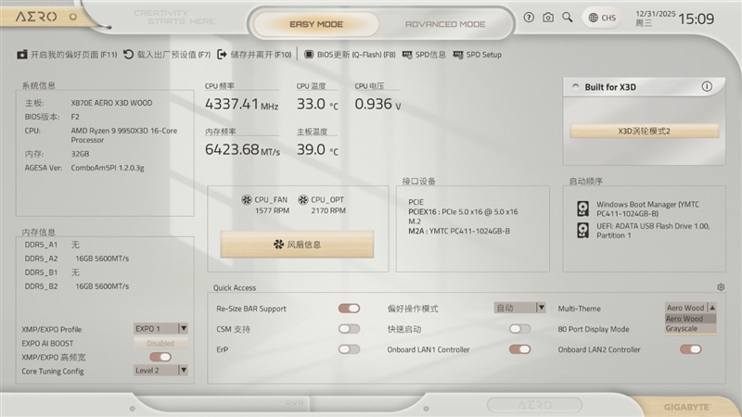Click the SPD Setup memory icon
Screen dimensions: 742x417
pos(458,55)
